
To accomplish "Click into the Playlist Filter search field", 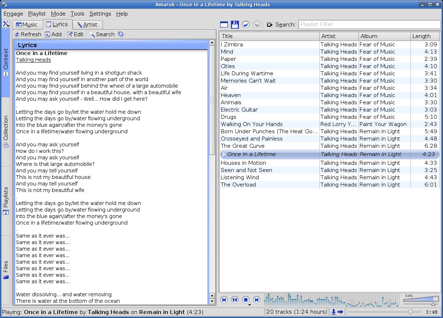I will click(x=369, y=24).
